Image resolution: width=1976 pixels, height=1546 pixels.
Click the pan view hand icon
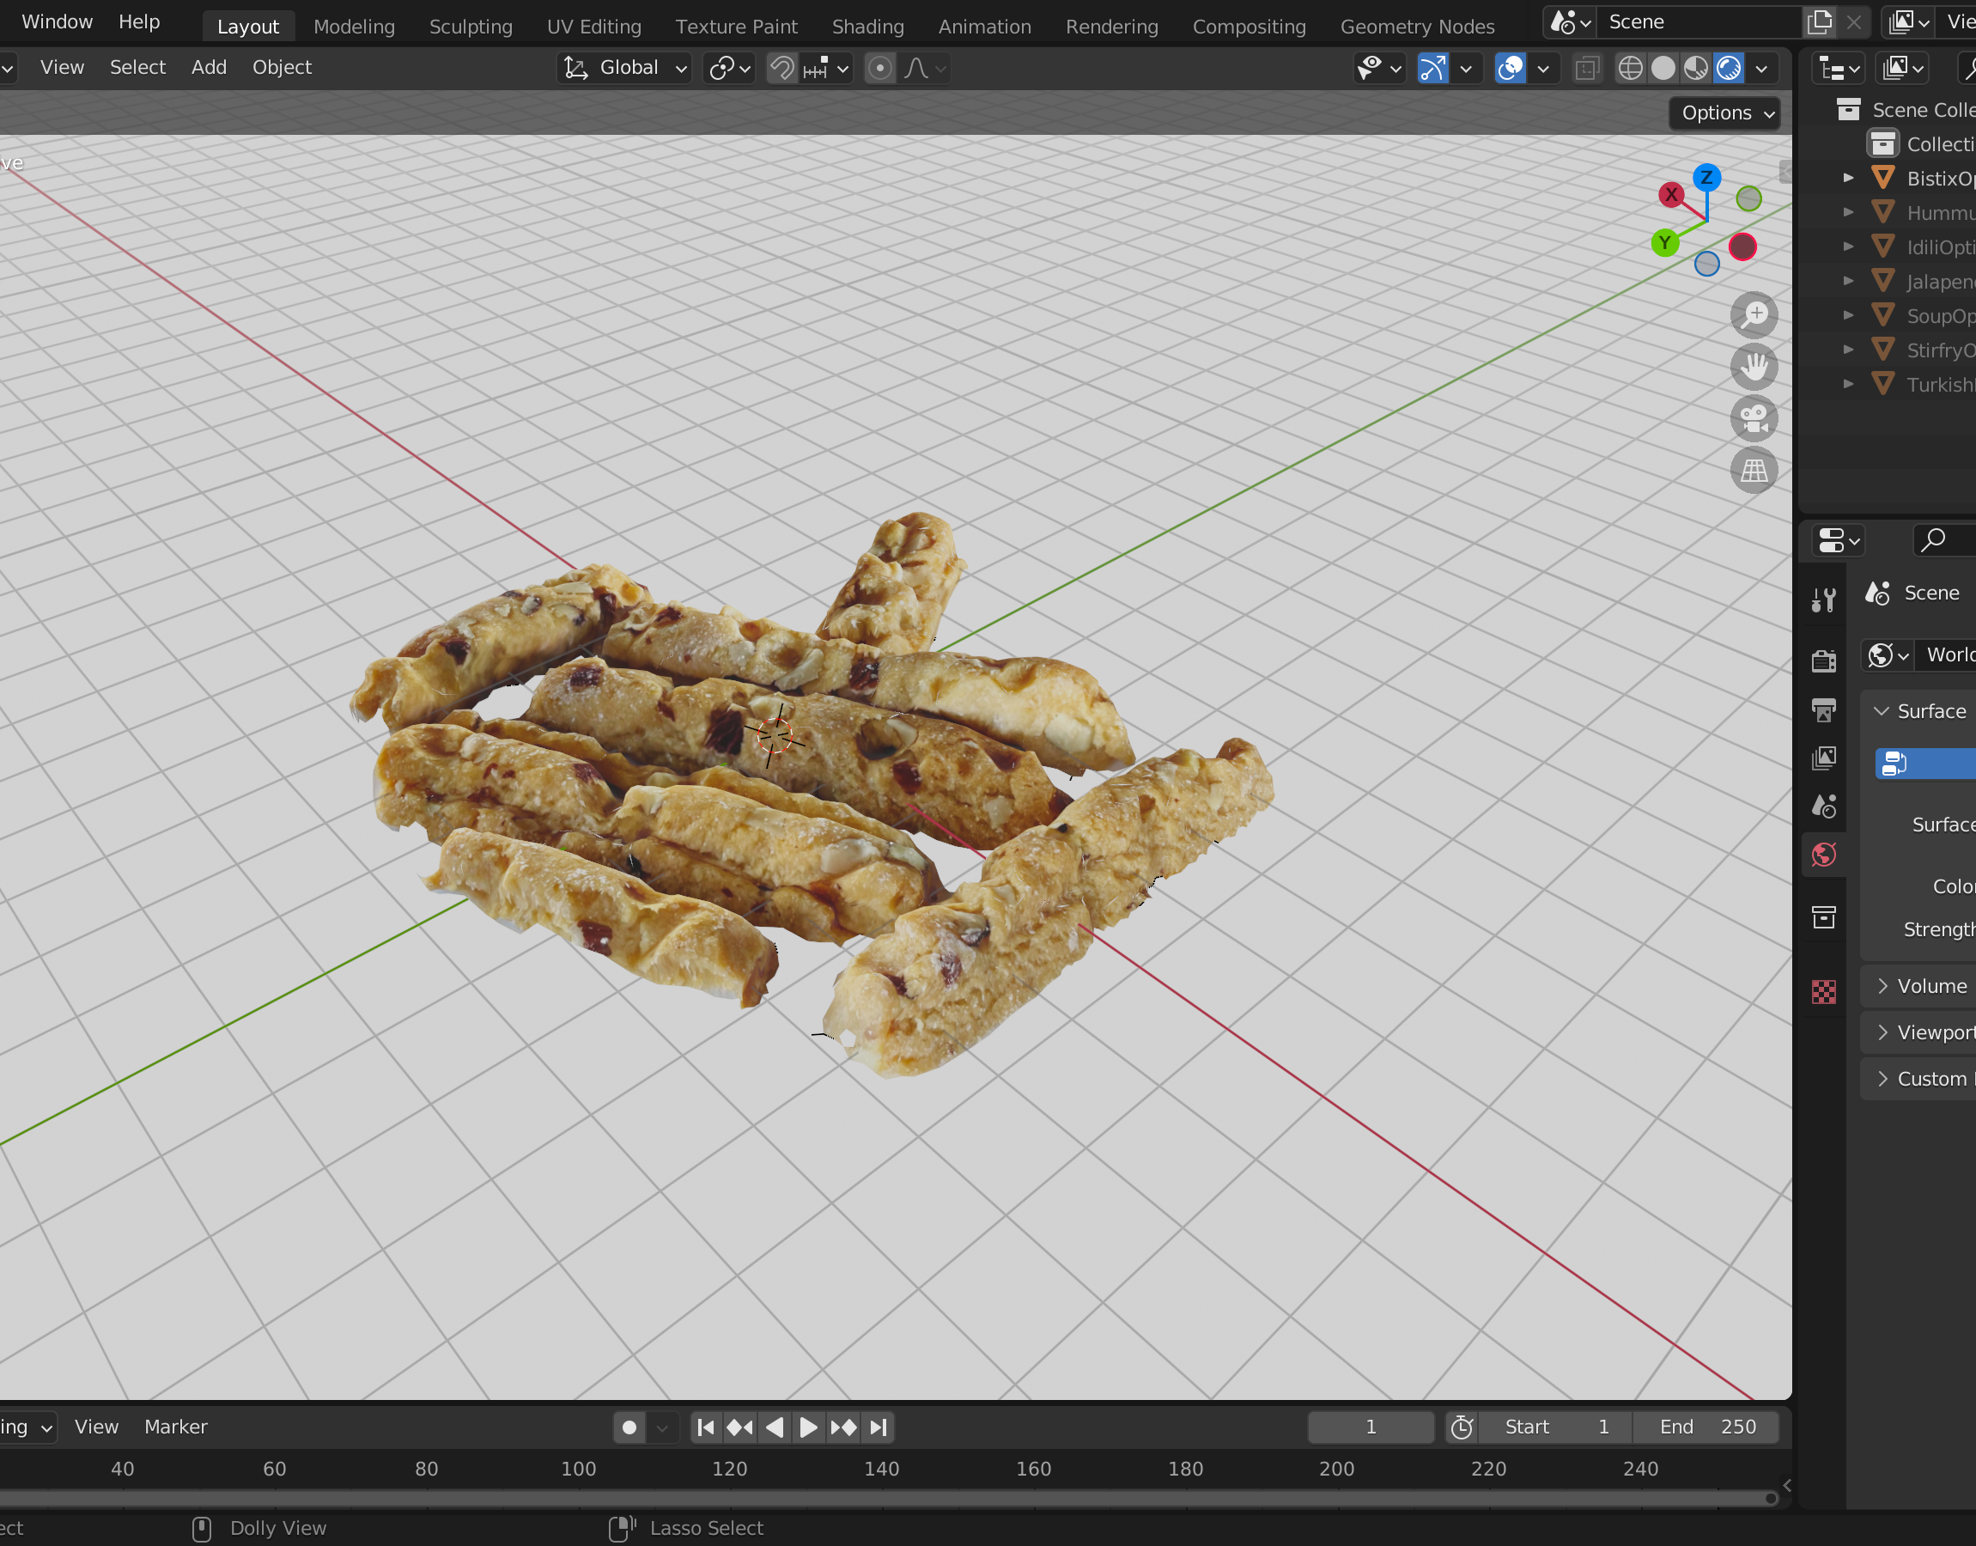1754,367
